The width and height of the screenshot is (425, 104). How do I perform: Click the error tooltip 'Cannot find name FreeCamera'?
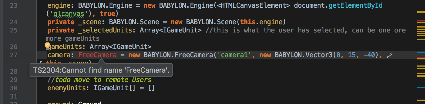tap(101, 70)
